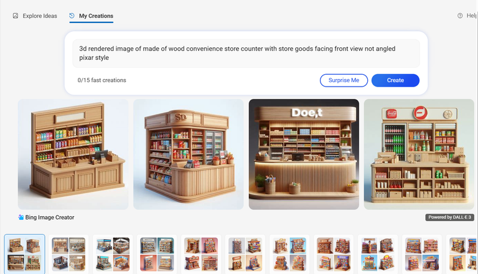This screenshot has height=274, width=478.
Task: Select the third history thumbnail set
Action: (113, 255)
